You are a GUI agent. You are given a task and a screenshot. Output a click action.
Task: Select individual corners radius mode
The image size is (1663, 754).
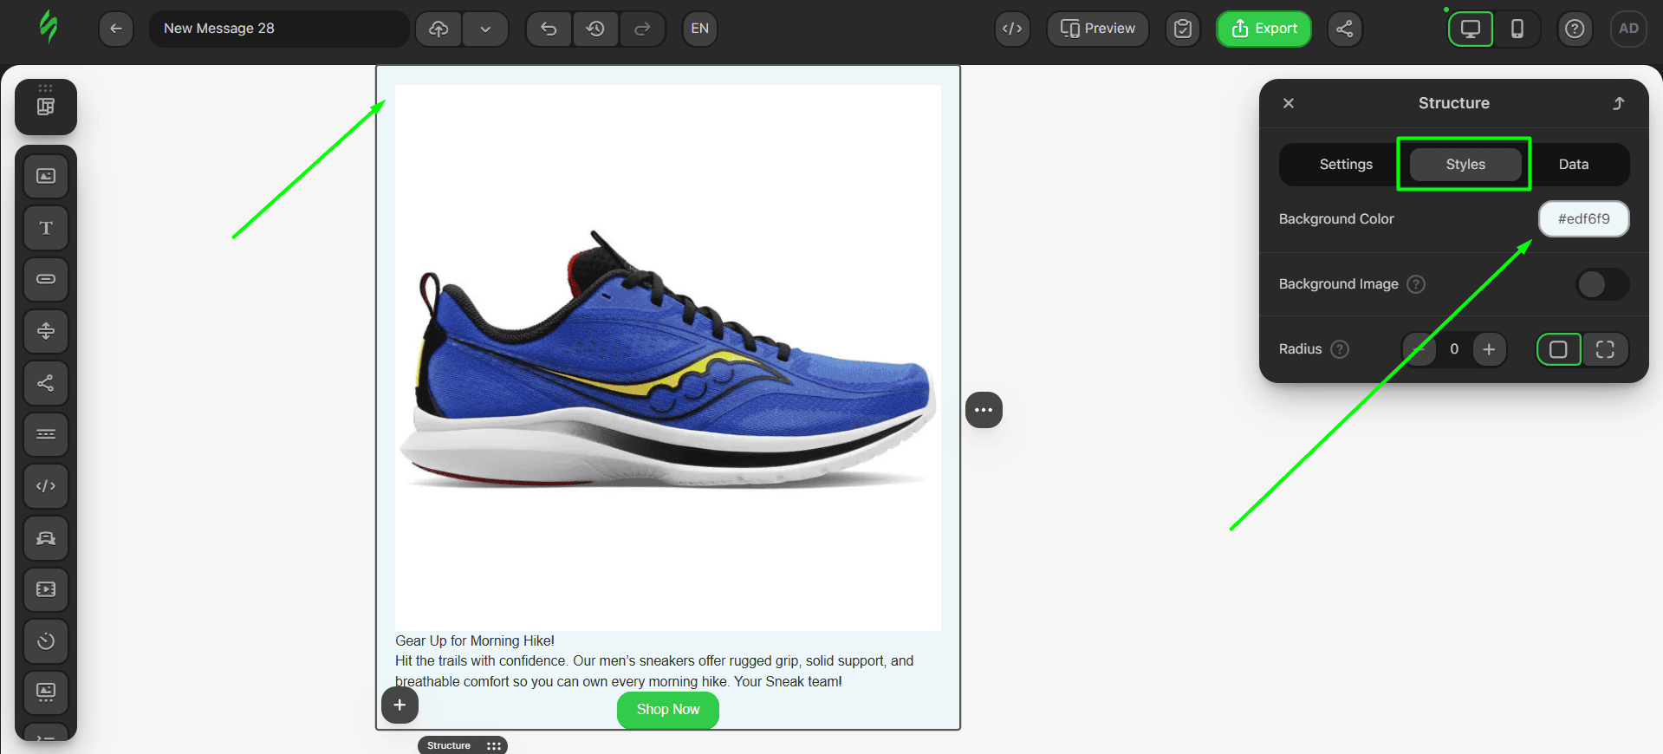[x=1605, y=349]
